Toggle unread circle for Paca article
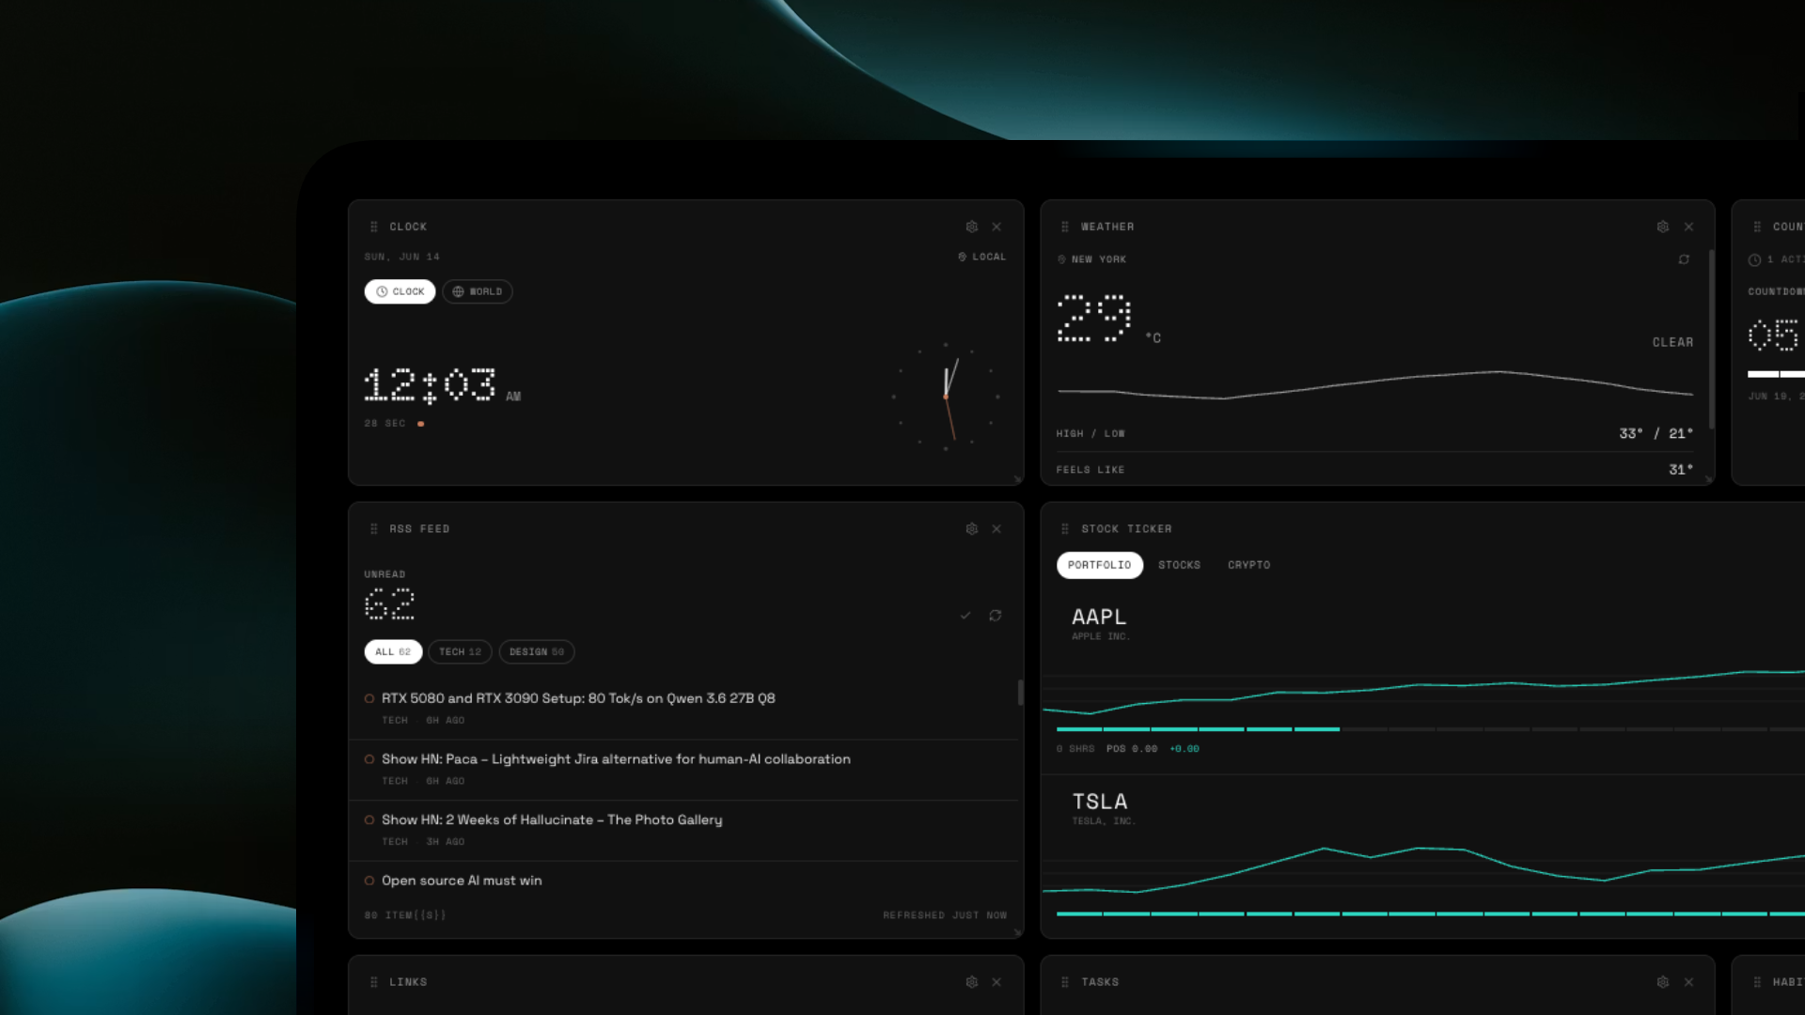Viewport: 1805px width, 1015px height. tap(369, 759)
